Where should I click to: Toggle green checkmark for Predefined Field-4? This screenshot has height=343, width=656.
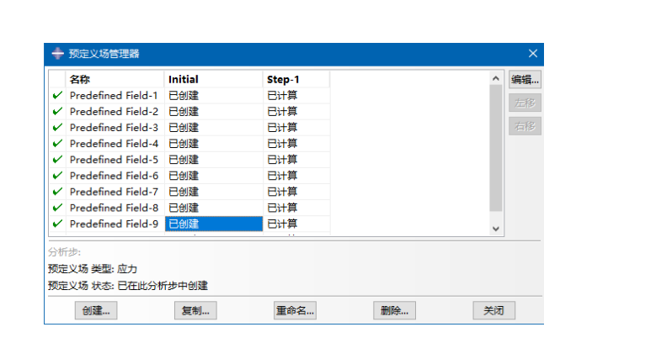(57, 144)
